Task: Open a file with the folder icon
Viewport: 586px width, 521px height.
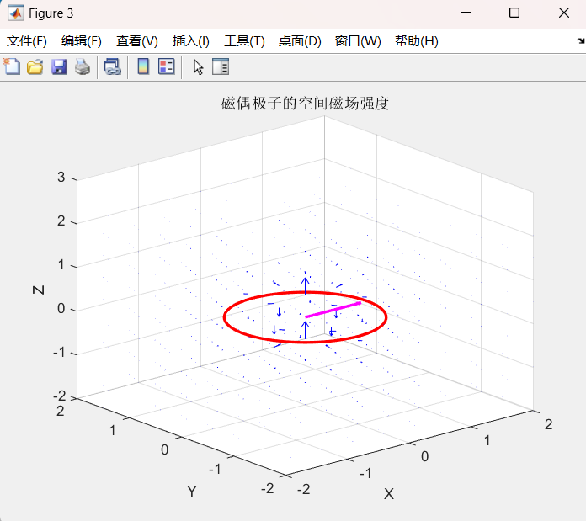Action: (x=35, y=67)
